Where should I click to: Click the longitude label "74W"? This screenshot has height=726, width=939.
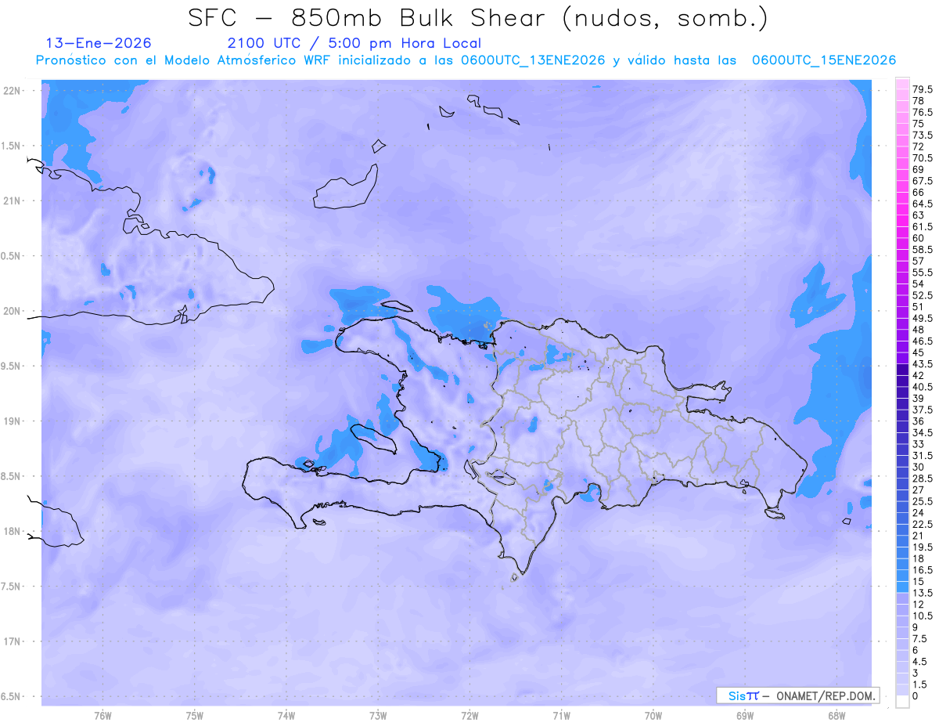tap(286, 716)
